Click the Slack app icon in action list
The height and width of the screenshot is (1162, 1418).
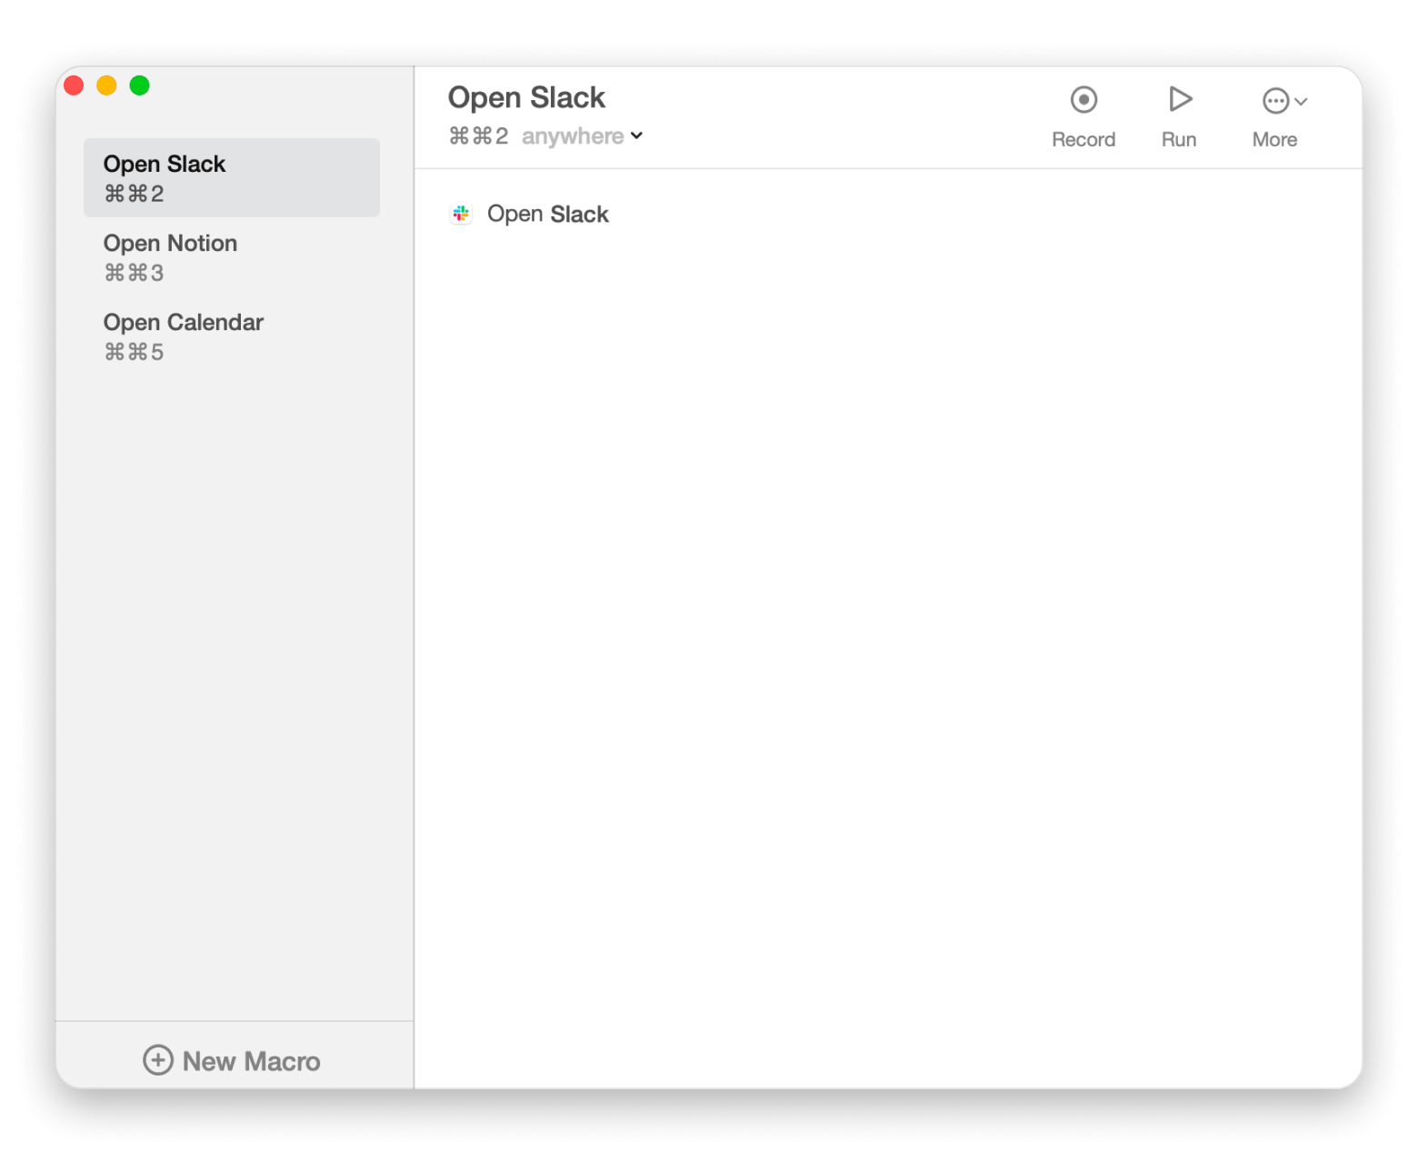tap(461, 214)
